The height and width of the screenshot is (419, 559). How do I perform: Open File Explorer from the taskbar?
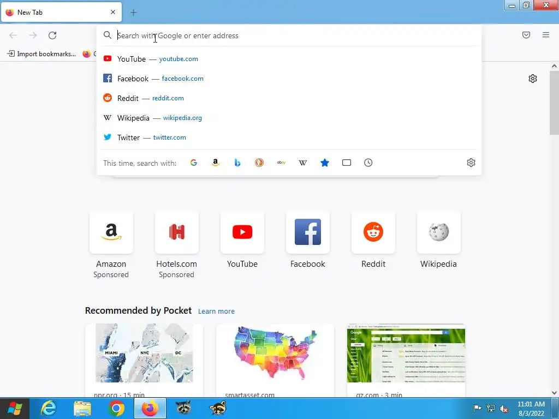click(x=82, y=408)
